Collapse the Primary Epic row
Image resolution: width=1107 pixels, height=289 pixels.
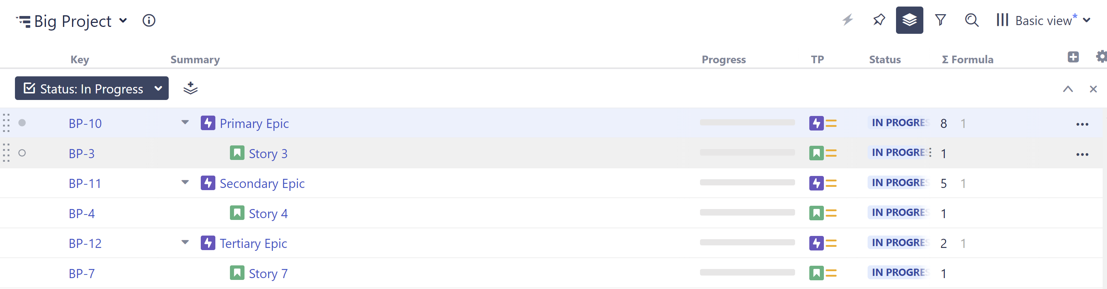point(185,123)
